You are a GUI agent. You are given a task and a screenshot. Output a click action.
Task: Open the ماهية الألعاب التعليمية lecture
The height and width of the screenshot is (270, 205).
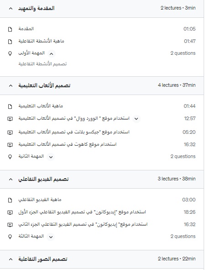point(41,106)
